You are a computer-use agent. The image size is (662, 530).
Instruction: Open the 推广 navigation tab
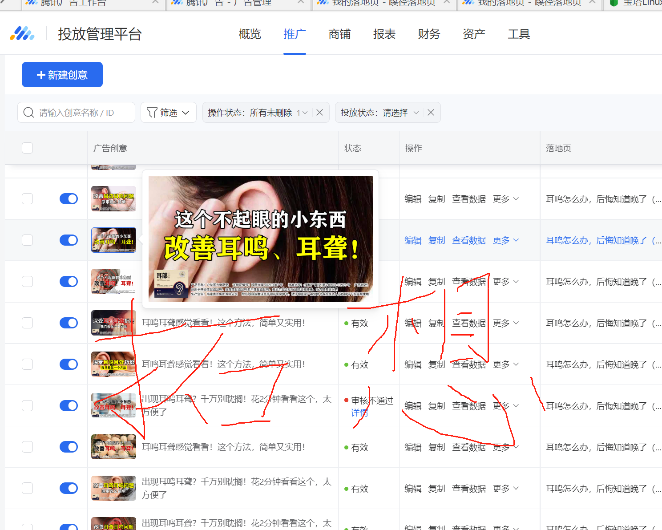(x=295, y=34)
